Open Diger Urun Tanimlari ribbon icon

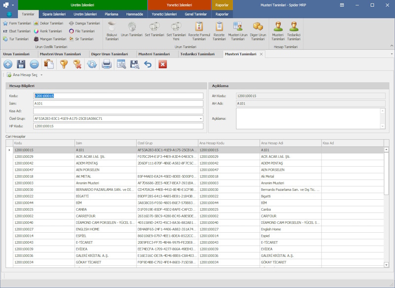pyautogui.click(x=258, y=31)
